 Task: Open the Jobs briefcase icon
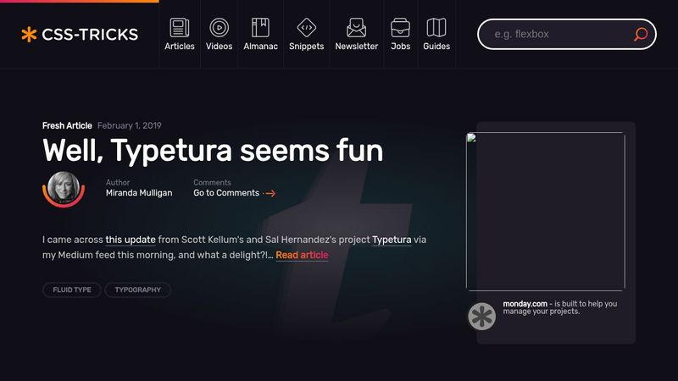400,27
